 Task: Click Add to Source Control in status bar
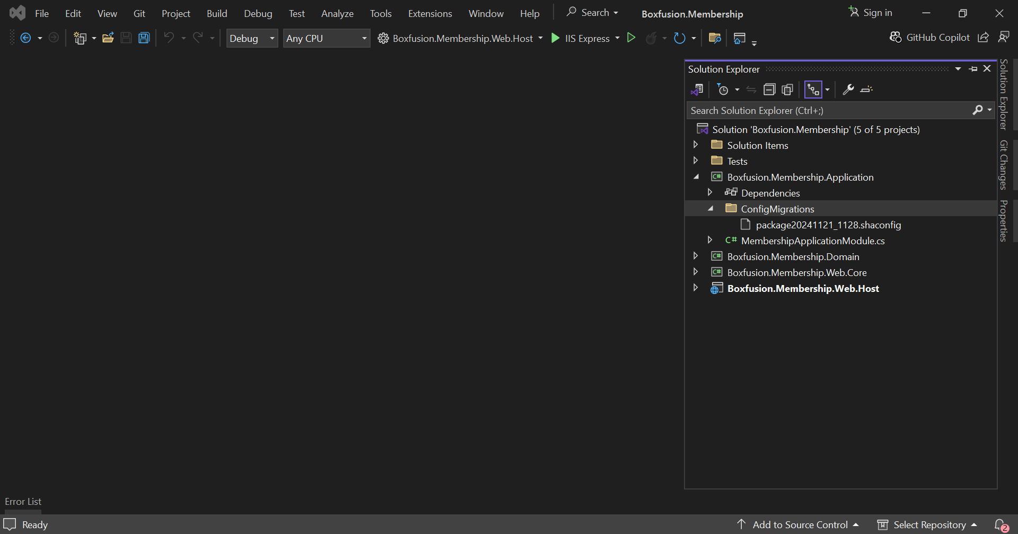point(798,525)
